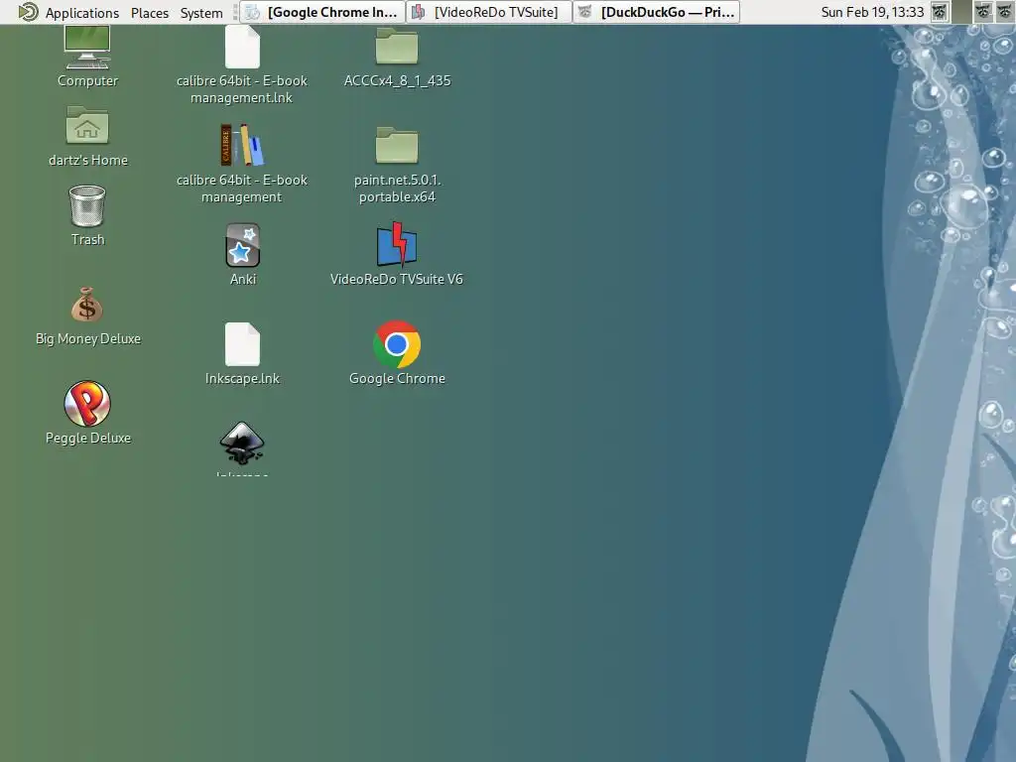Select the Inkscape mountain logo icon
This screenshot has height=762, width=1016.
pos(242,444)
